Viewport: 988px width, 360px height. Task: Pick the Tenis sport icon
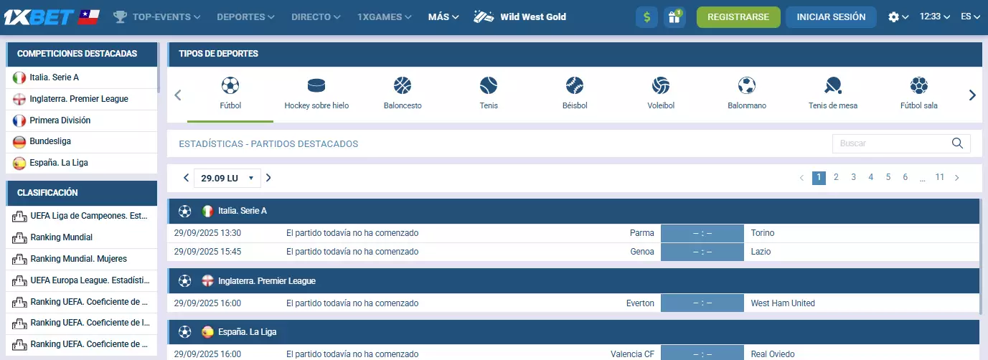pyautogui.click(x=489, y=86)
